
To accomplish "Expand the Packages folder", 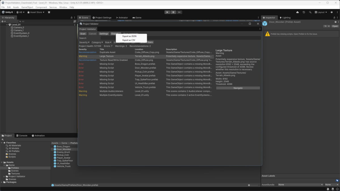I will (2, 182).
